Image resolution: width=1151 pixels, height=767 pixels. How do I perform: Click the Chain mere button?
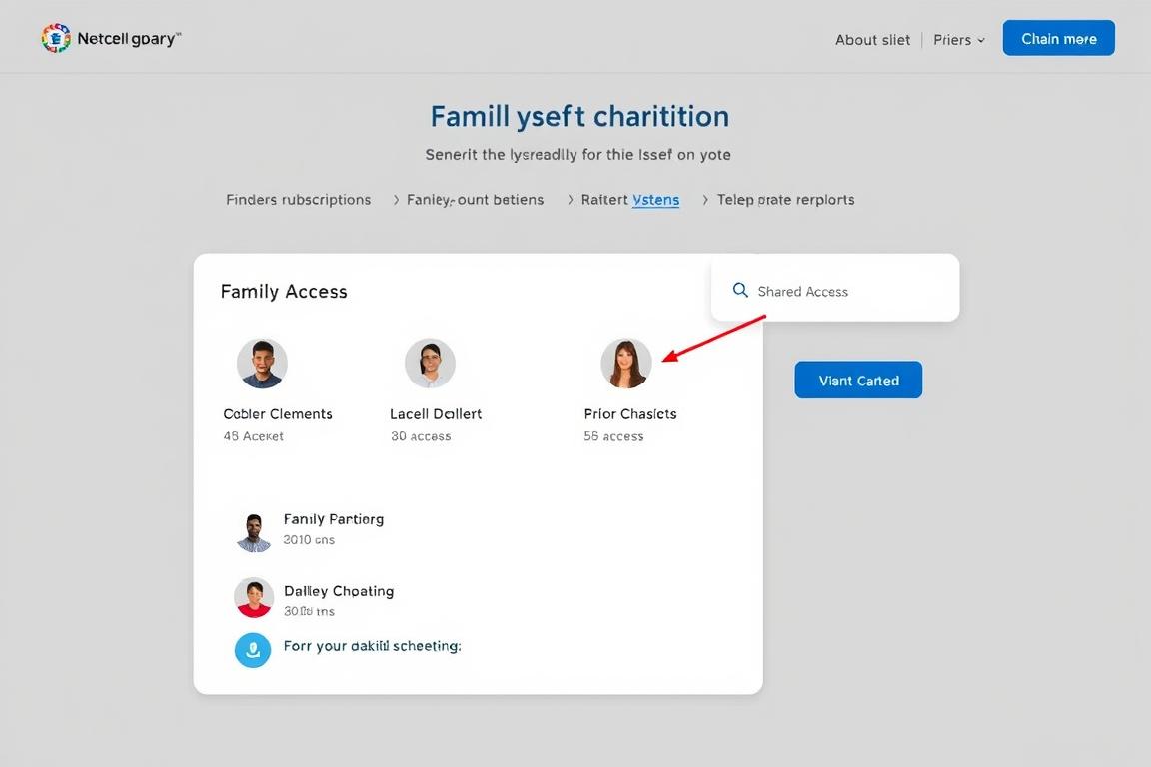pos(1058,39)
